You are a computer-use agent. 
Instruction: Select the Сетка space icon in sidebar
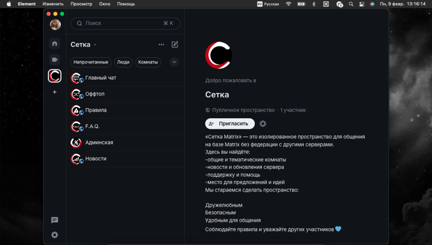(x=54, y=76)
